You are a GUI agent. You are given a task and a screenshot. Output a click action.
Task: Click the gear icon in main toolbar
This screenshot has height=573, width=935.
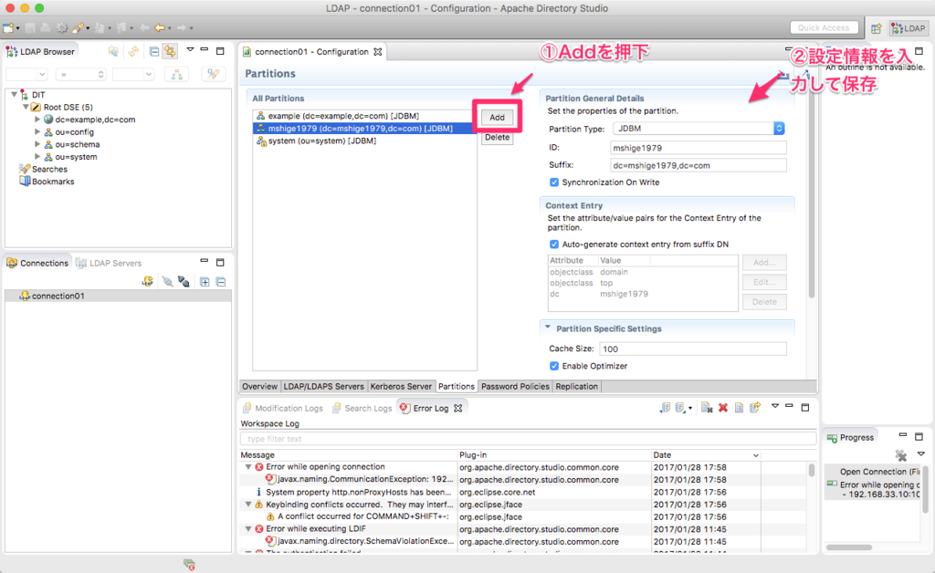coord(62,28)
